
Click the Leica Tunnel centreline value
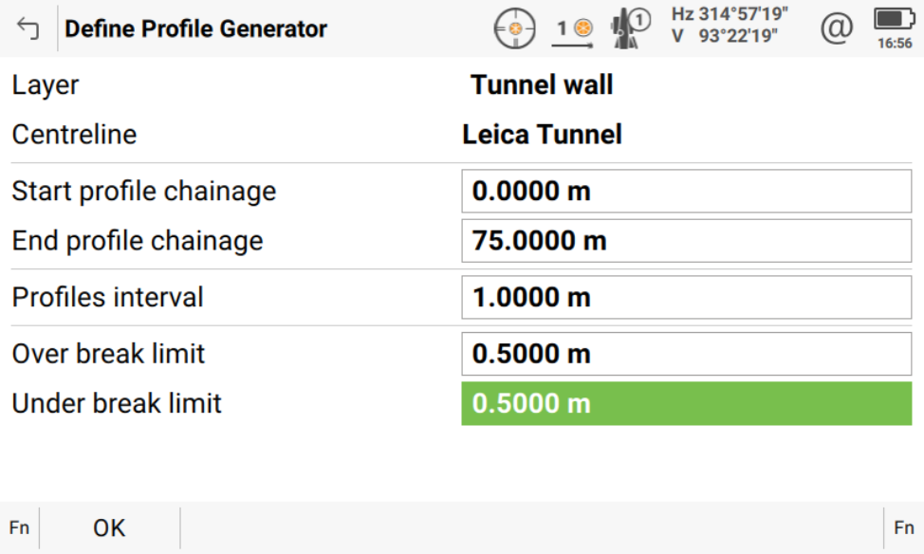[542, 135]
